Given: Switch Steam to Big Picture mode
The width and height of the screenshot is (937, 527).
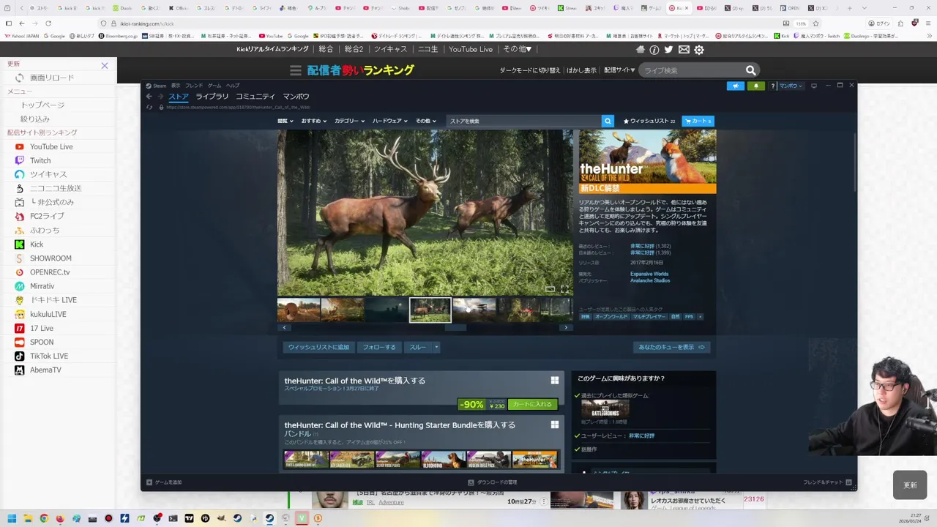Looking at the screenshot, I should pos(814,86).
